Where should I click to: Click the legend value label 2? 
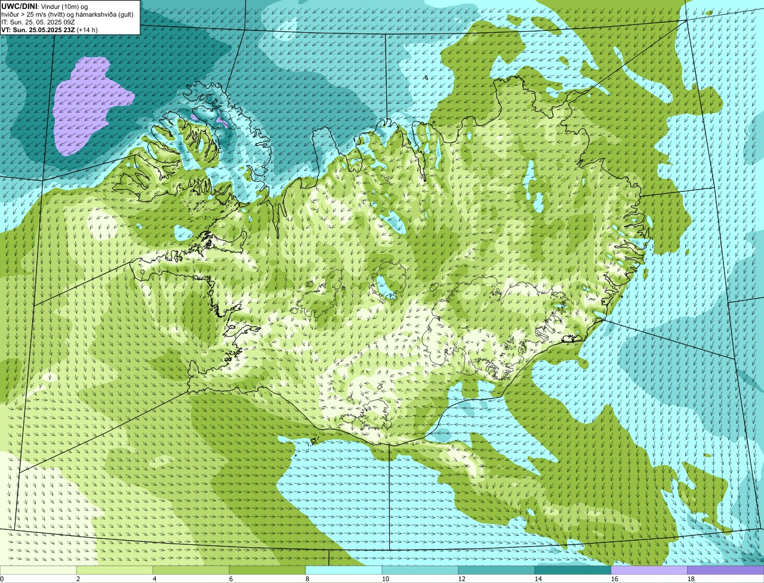click(78, 579)
